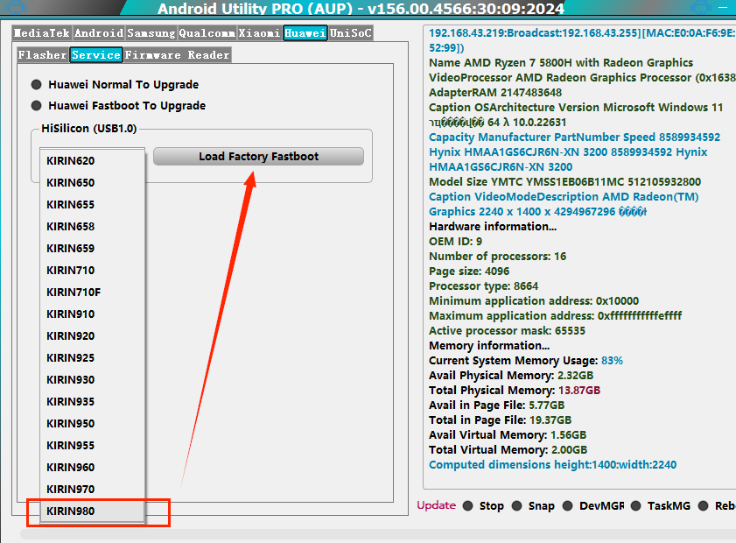The width and height of the screenshot is (736, 543).
Task: Select the Huawei tab
Action: click(305, 33)
